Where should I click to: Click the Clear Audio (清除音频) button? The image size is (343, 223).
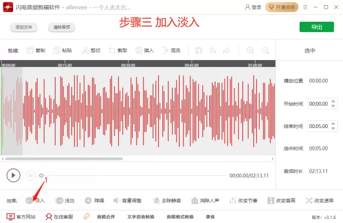pos(62,27)
